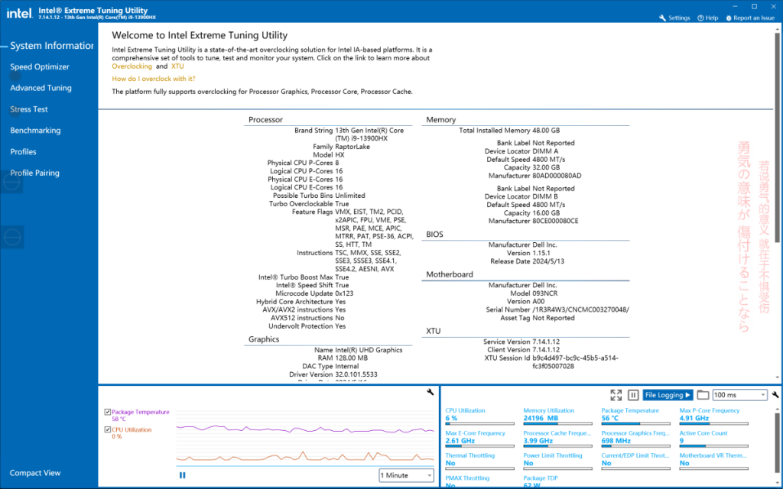Click the CPU Utilization monitor bar
The image size is (783, 489).
click(479, 423)
